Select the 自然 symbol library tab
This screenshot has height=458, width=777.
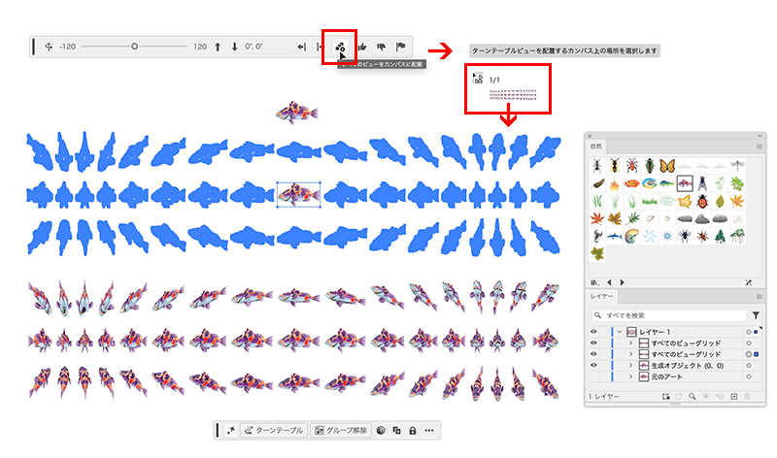pyautogui.click(x=596, y=147)
